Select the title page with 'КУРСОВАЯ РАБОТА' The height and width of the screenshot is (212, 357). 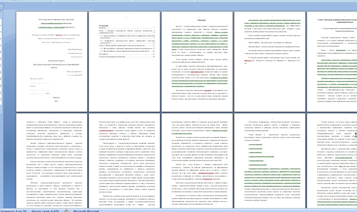52,61
